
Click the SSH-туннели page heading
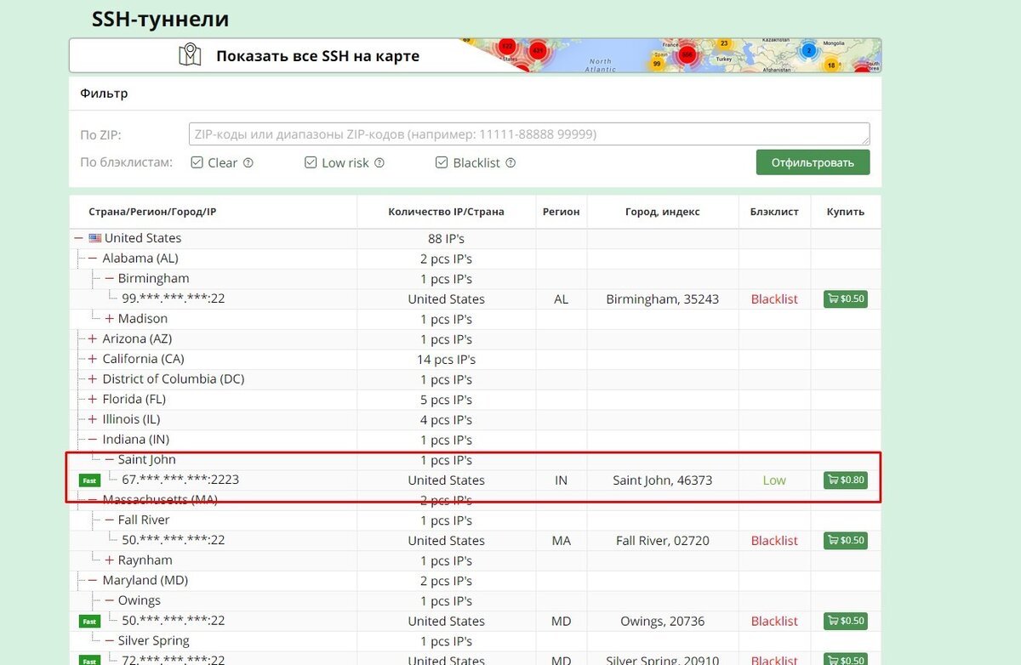pyautogui.click(x=160, y=19)
